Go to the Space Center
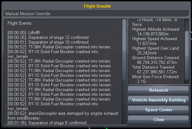The height and width of the screenshot is (129, 192). coord(158,110)
